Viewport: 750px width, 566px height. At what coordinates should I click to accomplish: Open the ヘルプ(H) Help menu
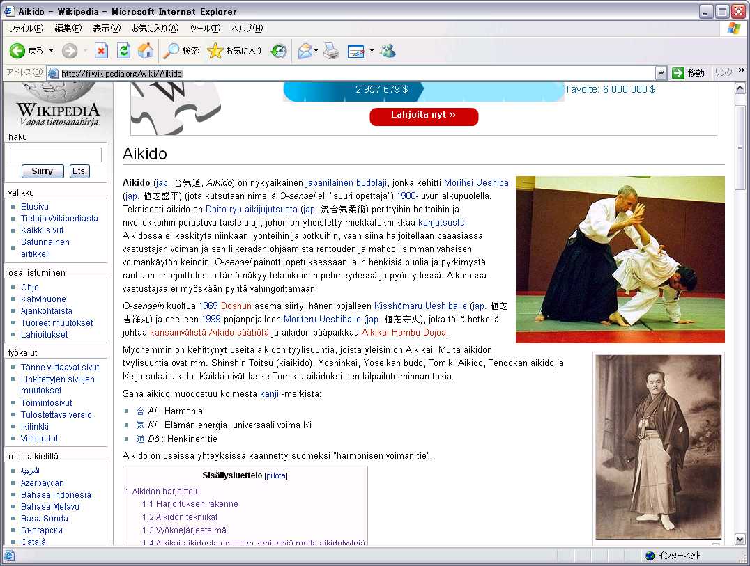pyautogui.click(x=247, y=28)
